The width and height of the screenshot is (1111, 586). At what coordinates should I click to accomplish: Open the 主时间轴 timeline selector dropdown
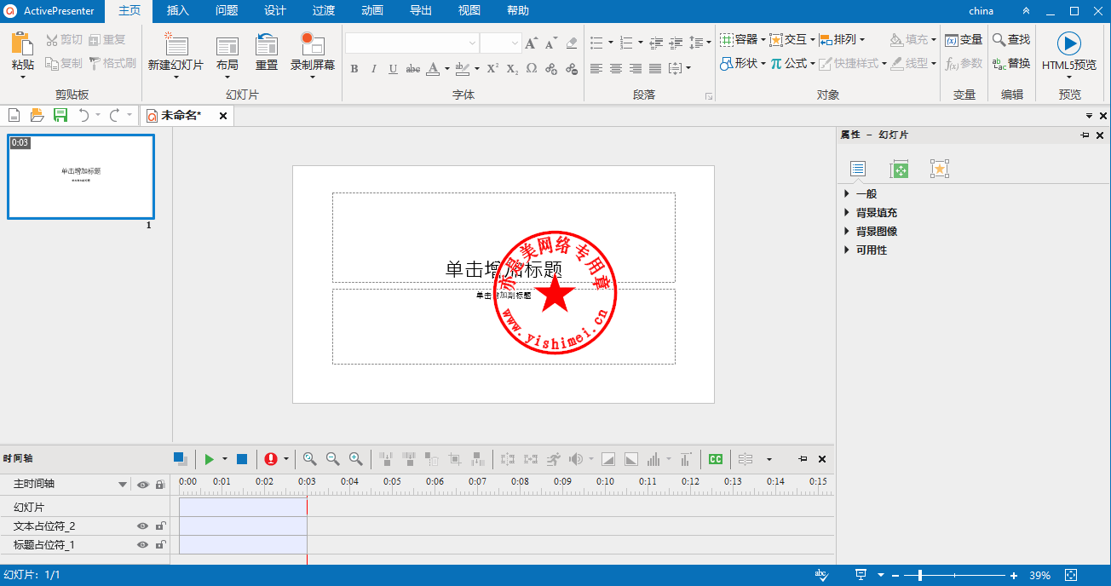[123, 485]
